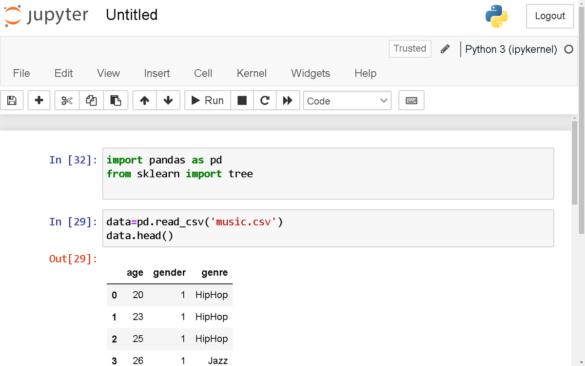Open the View menu
This screenshot has width=585, height=366.
(108, 73)
